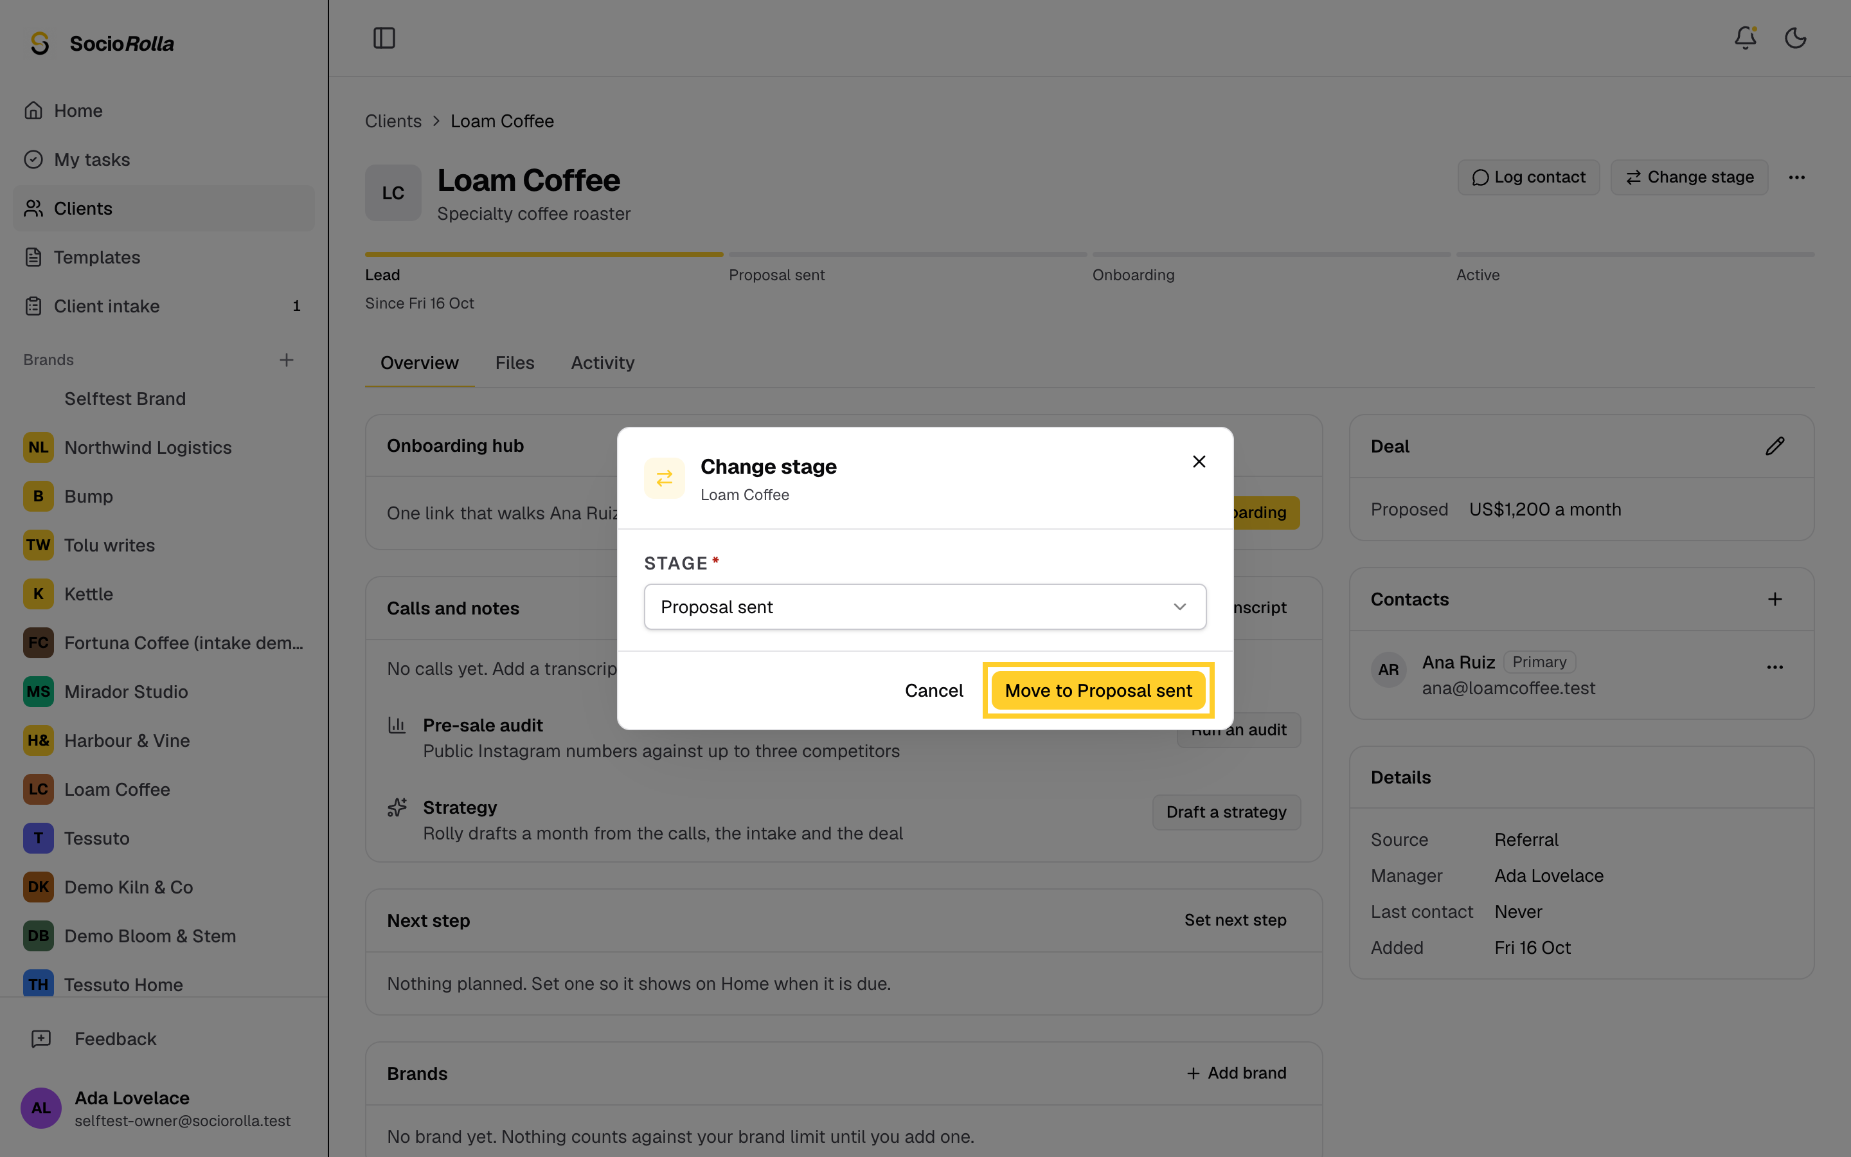Cancel the Change stage dialog
This screenshot has width=1851, height=1157.
point(934,690)
